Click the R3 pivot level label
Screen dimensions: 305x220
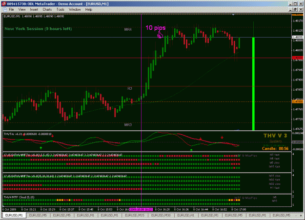pyautogui.click(x=129, y=88)
